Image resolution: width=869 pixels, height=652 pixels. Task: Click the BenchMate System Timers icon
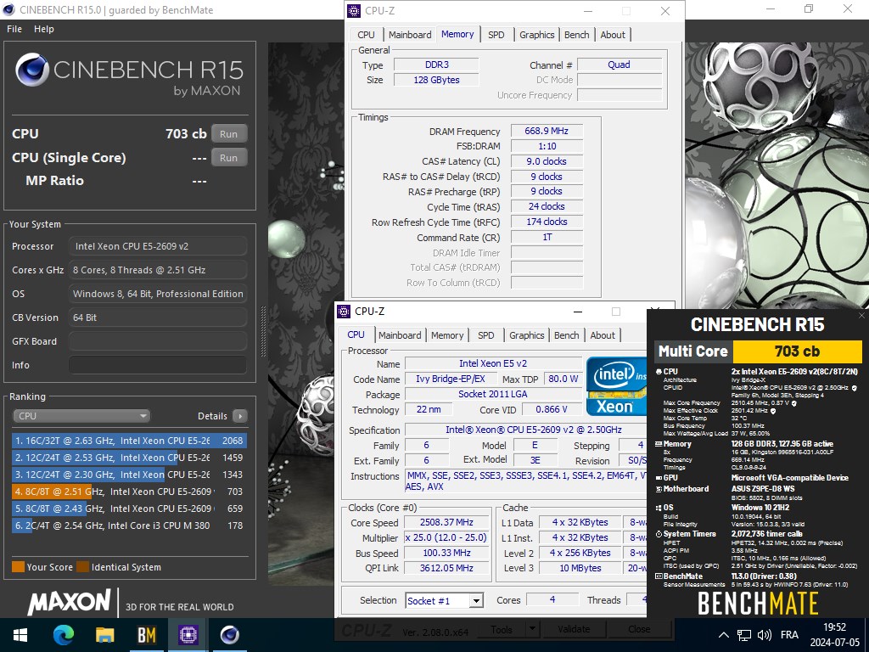659,534
